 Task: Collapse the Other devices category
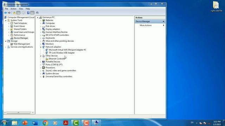[41, 56]
